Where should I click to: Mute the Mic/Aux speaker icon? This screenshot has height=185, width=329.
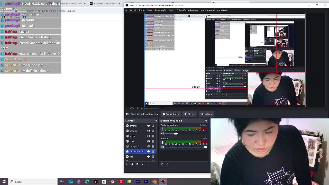click(162, 147)
